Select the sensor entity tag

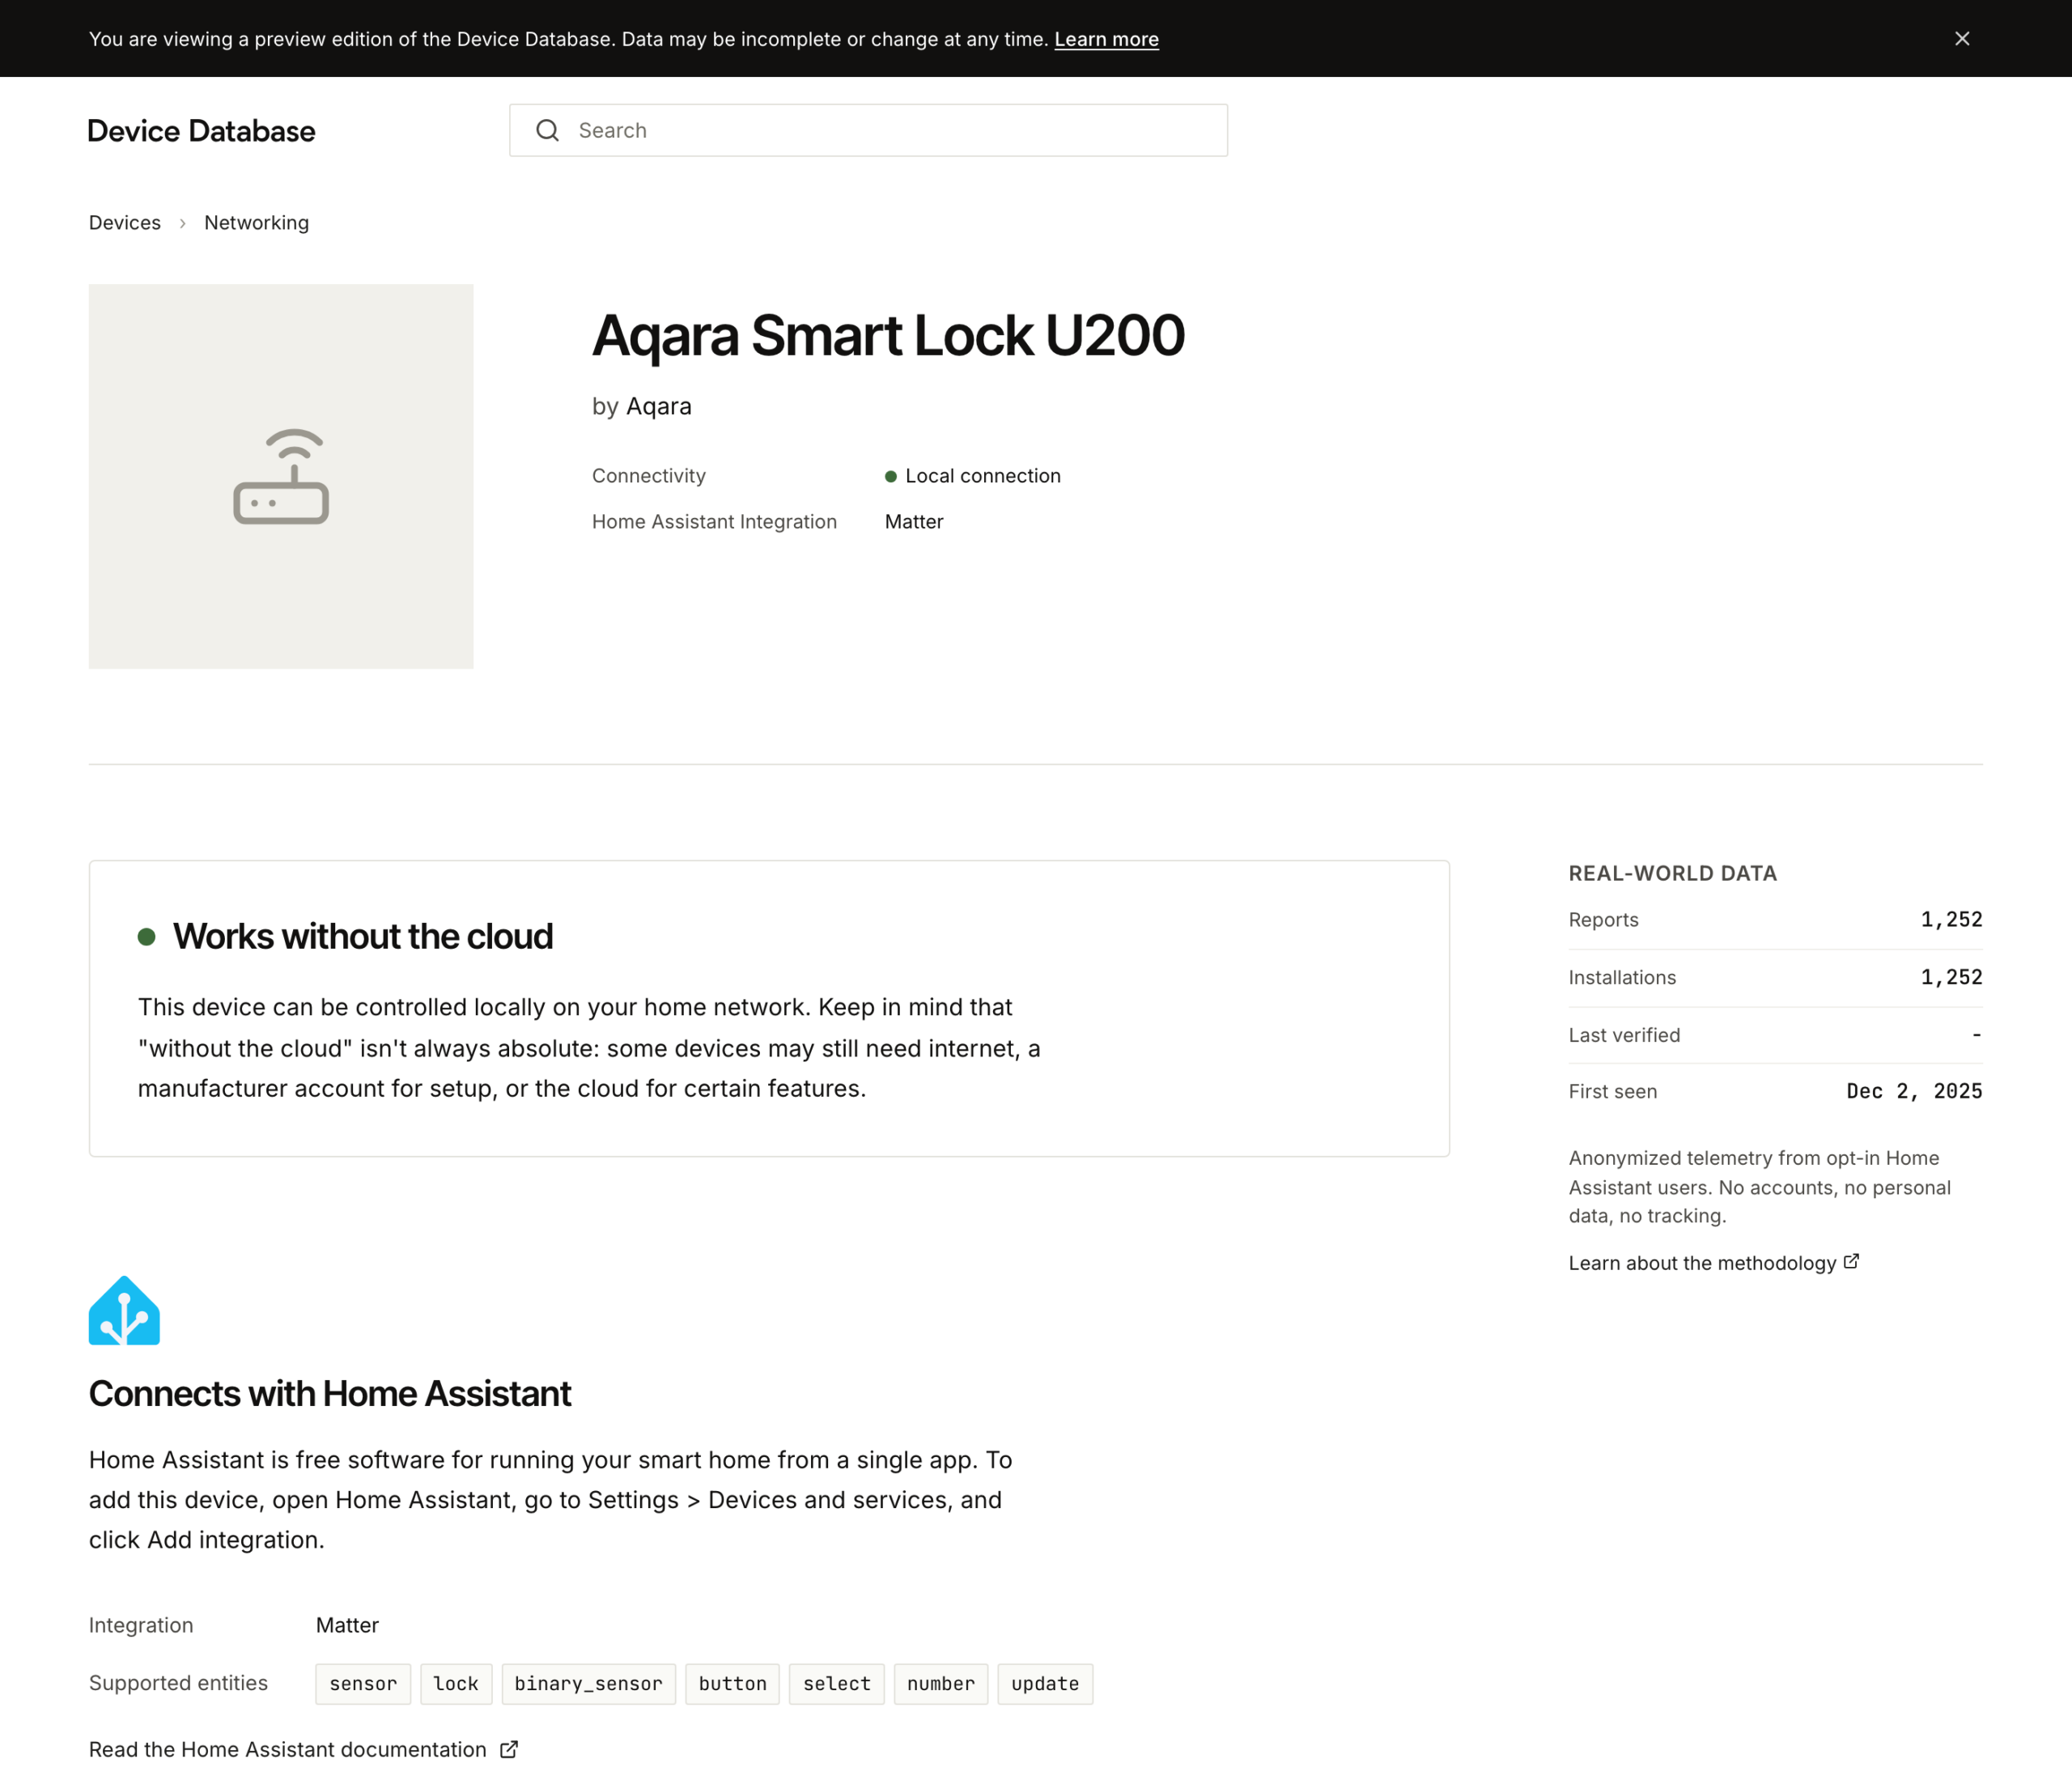363,1684
